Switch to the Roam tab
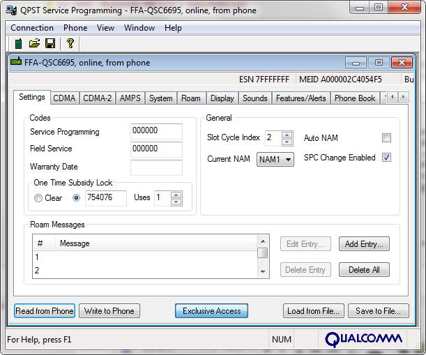Screen dimensions: 426x355 (x=191, y=98)
